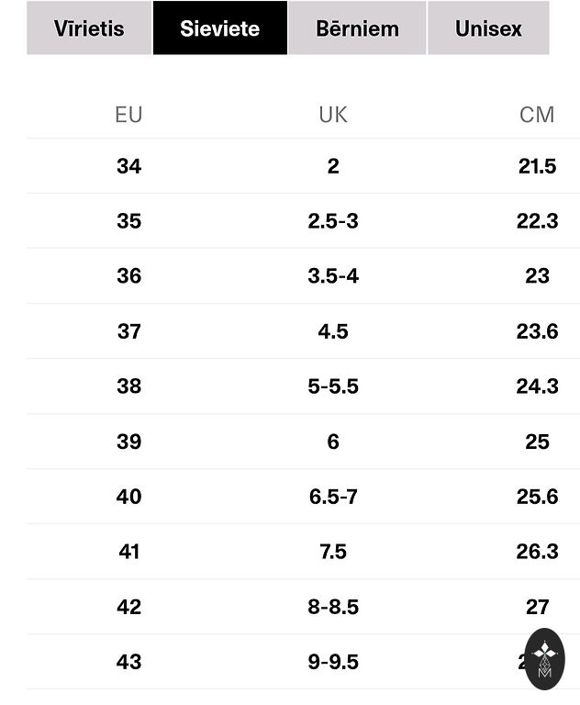The image size is (580, 705).
Task: Choose EU size 37 in the chart
Action: 128,331
